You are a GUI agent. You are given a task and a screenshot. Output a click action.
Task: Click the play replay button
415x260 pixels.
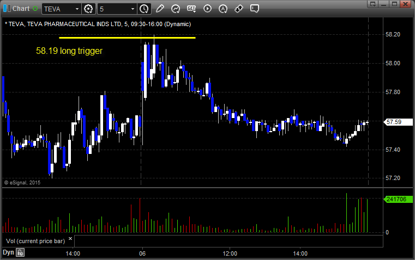point(207,9)
